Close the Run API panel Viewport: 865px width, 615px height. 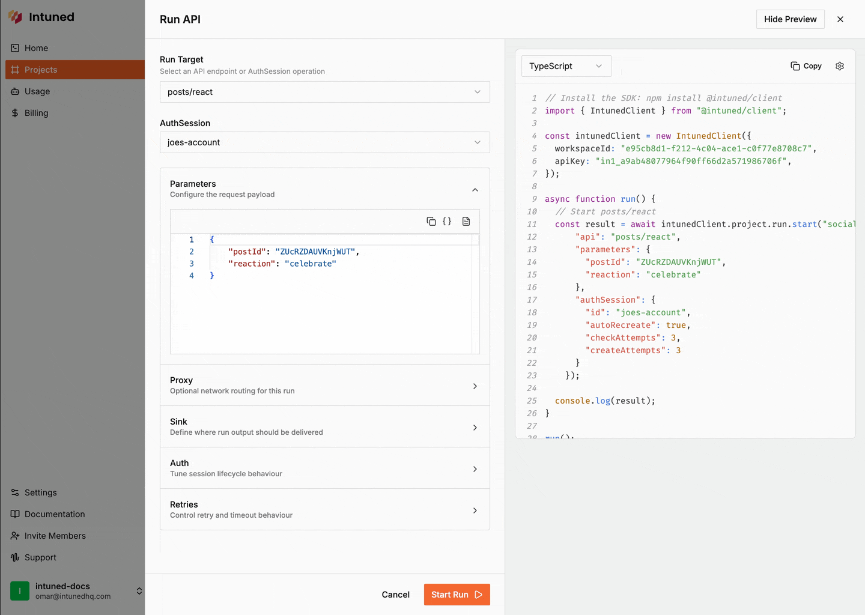pyautogui.click(x=840, y=19)
